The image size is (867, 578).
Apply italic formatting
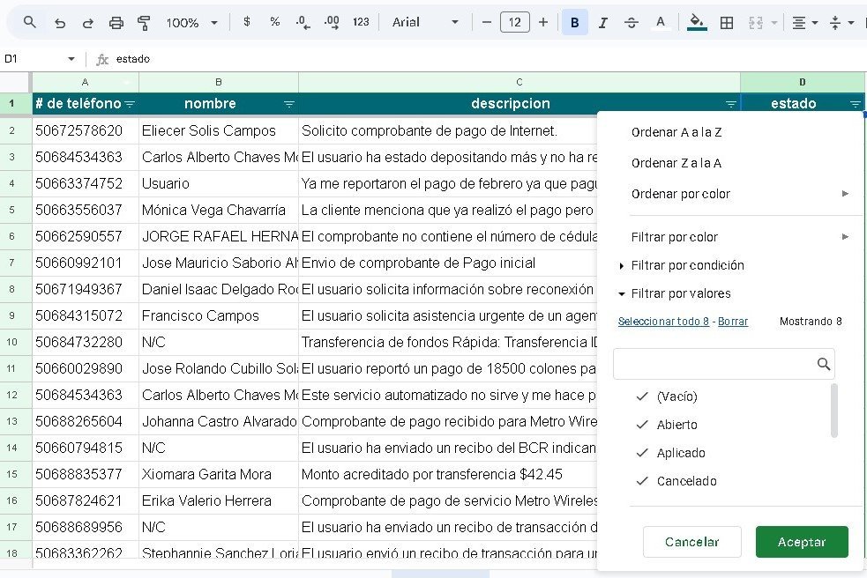603,23
